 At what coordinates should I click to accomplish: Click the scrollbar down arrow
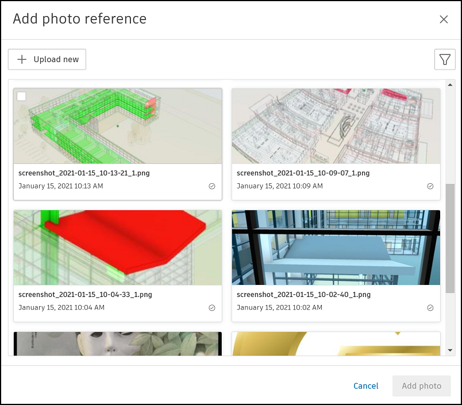[450, 350]
